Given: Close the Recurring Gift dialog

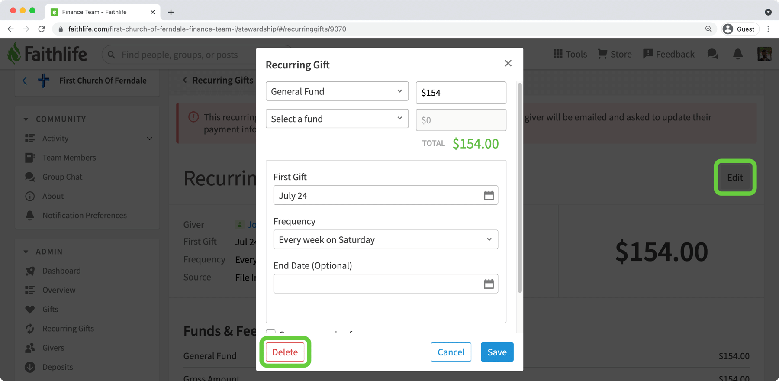Looking at the screenshot, I should point(508,64).
